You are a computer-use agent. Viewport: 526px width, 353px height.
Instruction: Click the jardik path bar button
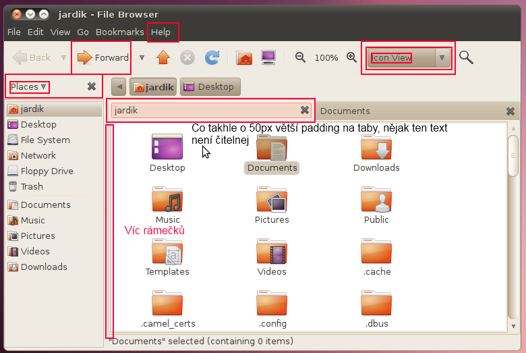pos(153,86)
